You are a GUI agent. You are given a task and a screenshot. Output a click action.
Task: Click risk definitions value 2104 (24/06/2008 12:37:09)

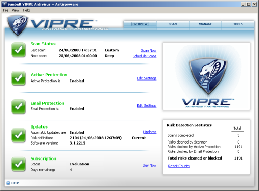point(96,138)
